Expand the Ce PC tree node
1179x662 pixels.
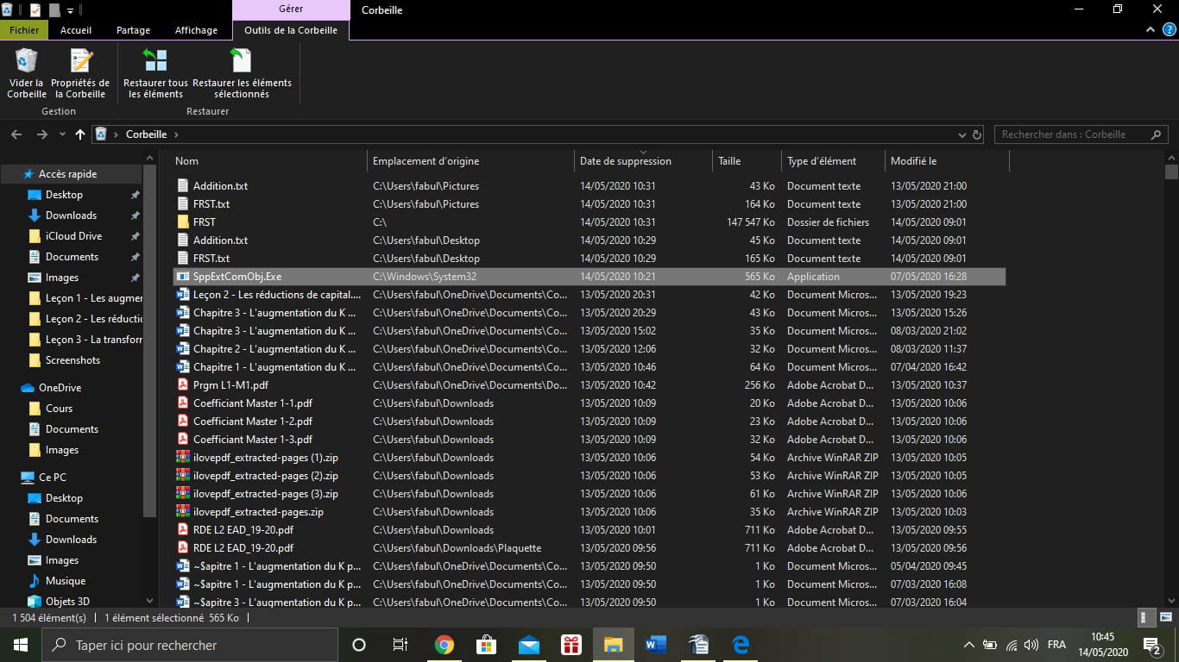pos(11,478)
